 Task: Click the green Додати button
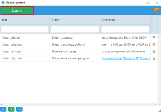click(17, 10)
